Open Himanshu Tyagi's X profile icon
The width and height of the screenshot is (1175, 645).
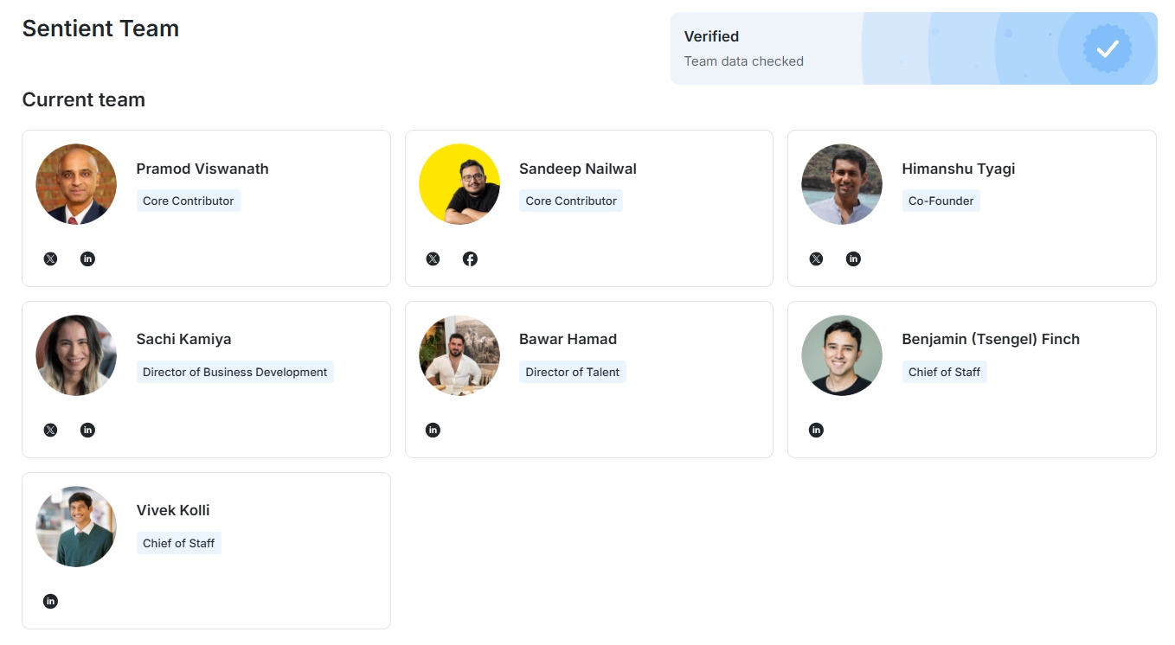[x=816, y=259]
